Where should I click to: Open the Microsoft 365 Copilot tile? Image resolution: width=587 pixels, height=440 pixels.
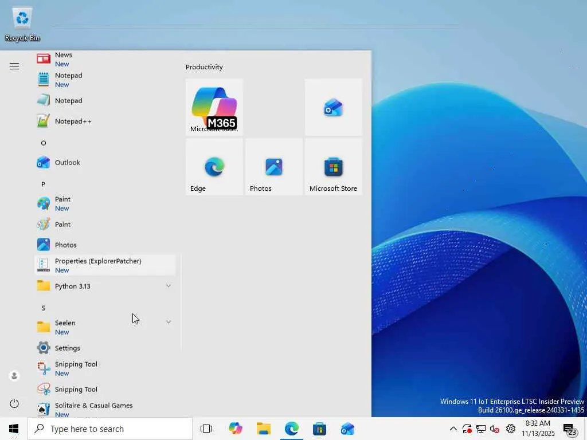click(x=214, y=107)
